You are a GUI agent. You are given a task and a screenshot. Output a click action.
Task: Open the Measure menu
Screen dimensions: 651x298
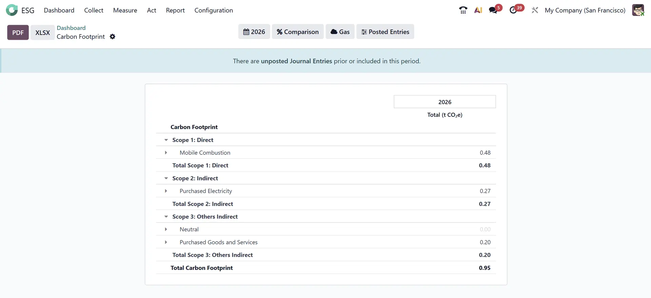[x=125, y=10]
